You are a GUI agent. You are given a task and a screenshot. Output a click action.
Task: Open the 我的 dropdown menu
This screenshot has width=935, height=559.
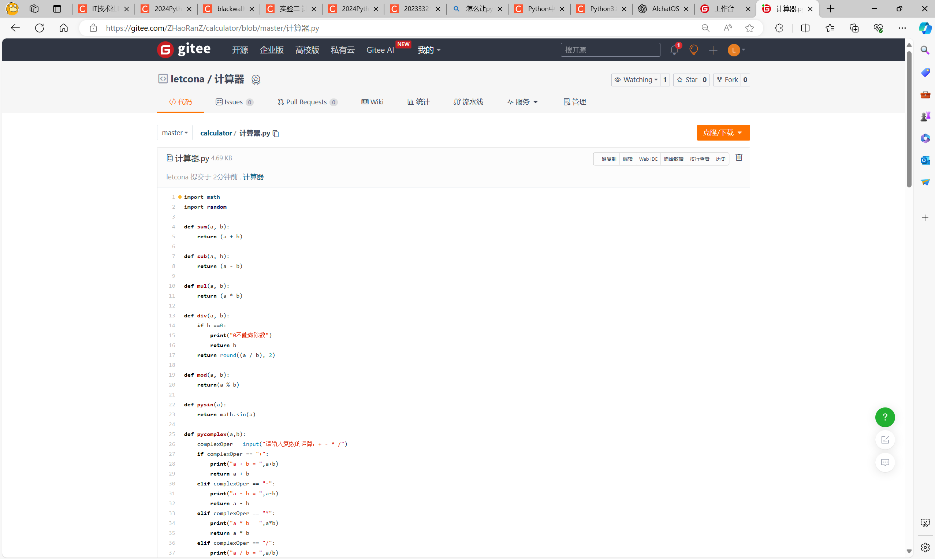429,50
